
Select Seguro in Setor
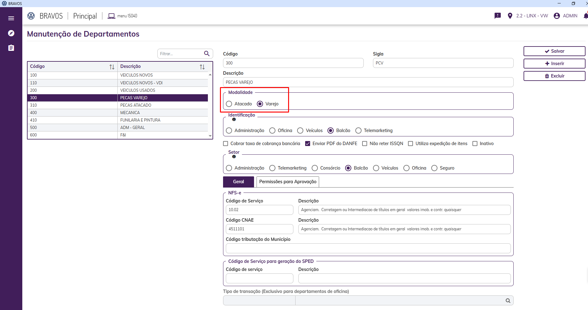coord(434,168)
